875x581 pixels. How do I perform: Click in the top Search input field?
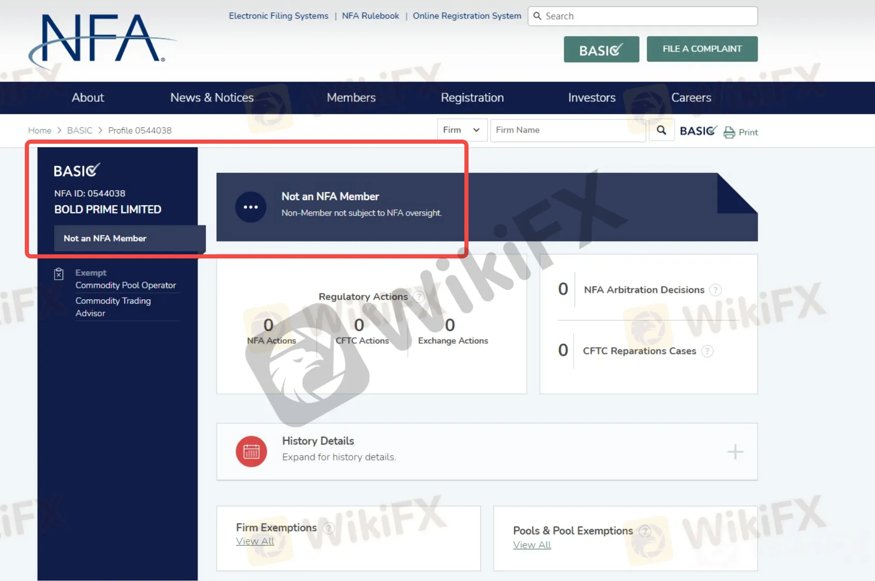click(x=643, y=16)
